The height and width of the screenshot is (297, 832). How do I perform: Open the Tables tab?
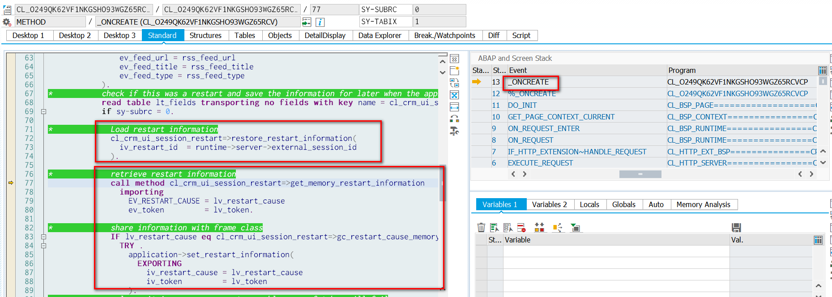(245, 35)
